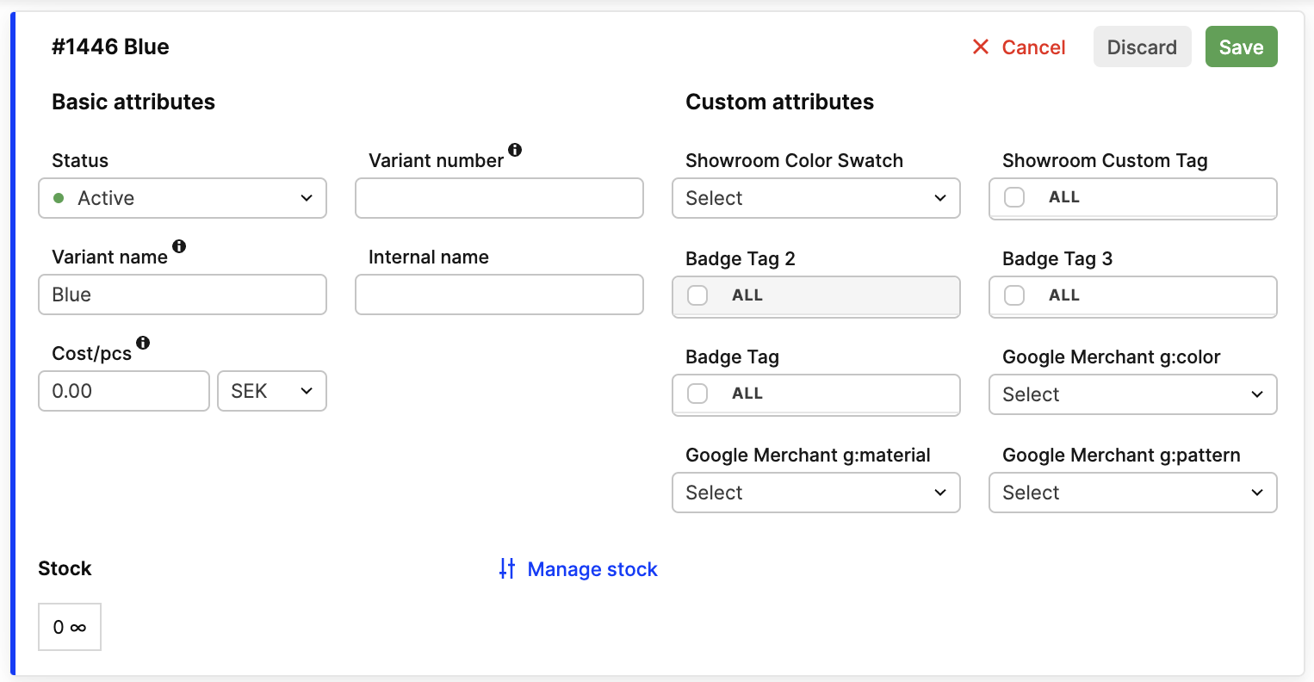Click info icon next to Variant number
The image size is (1314, 682).
coord(515,150)
